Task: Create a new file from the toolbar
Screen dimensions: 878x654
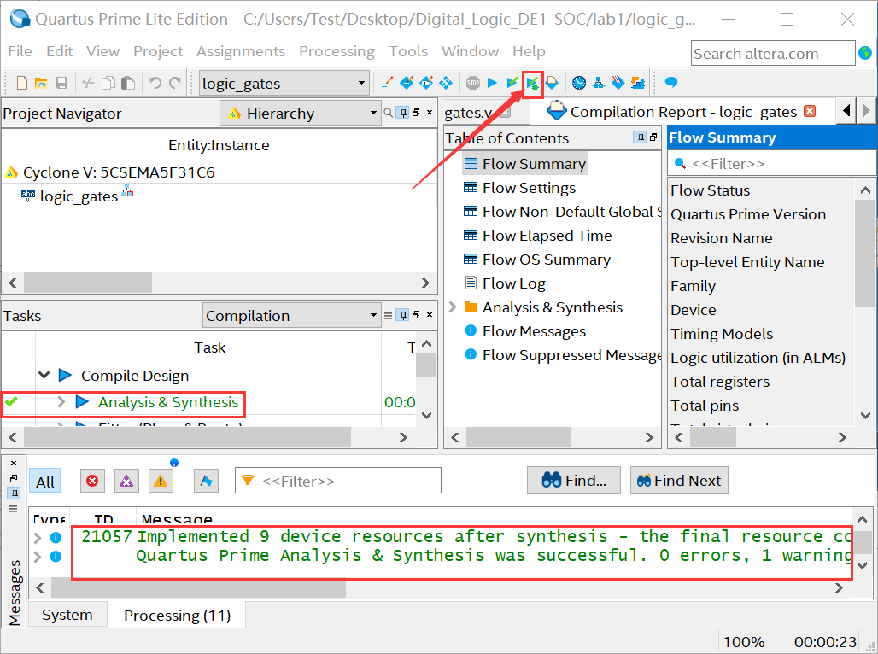Action: pos(22,84)
